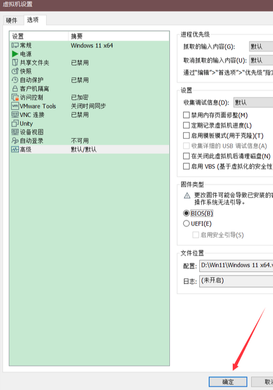273x390 pixels.
Task: Check 定期记录虚拟机进度(L)
Action: [x=186, y=126]
